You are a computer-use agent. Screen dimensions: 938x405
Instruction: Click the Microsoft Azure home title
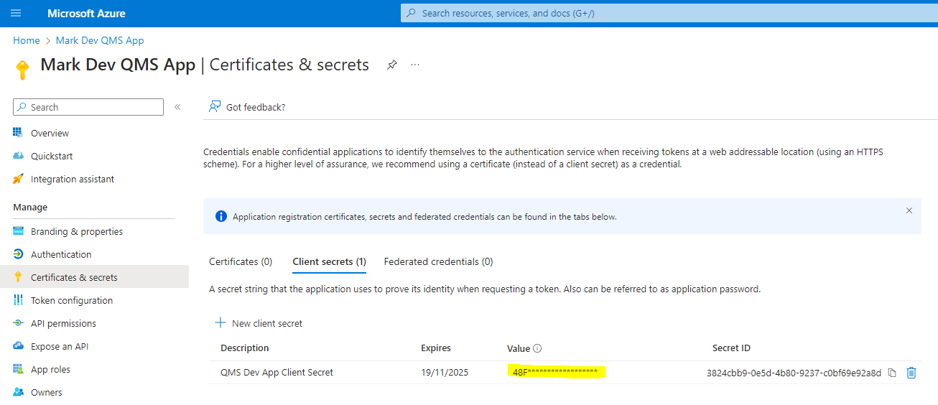click(86, 14)
